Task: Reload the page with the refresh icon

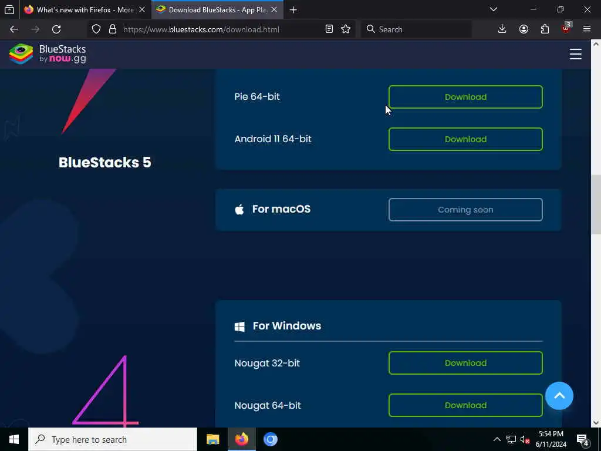Action: [x=56, y=29]
